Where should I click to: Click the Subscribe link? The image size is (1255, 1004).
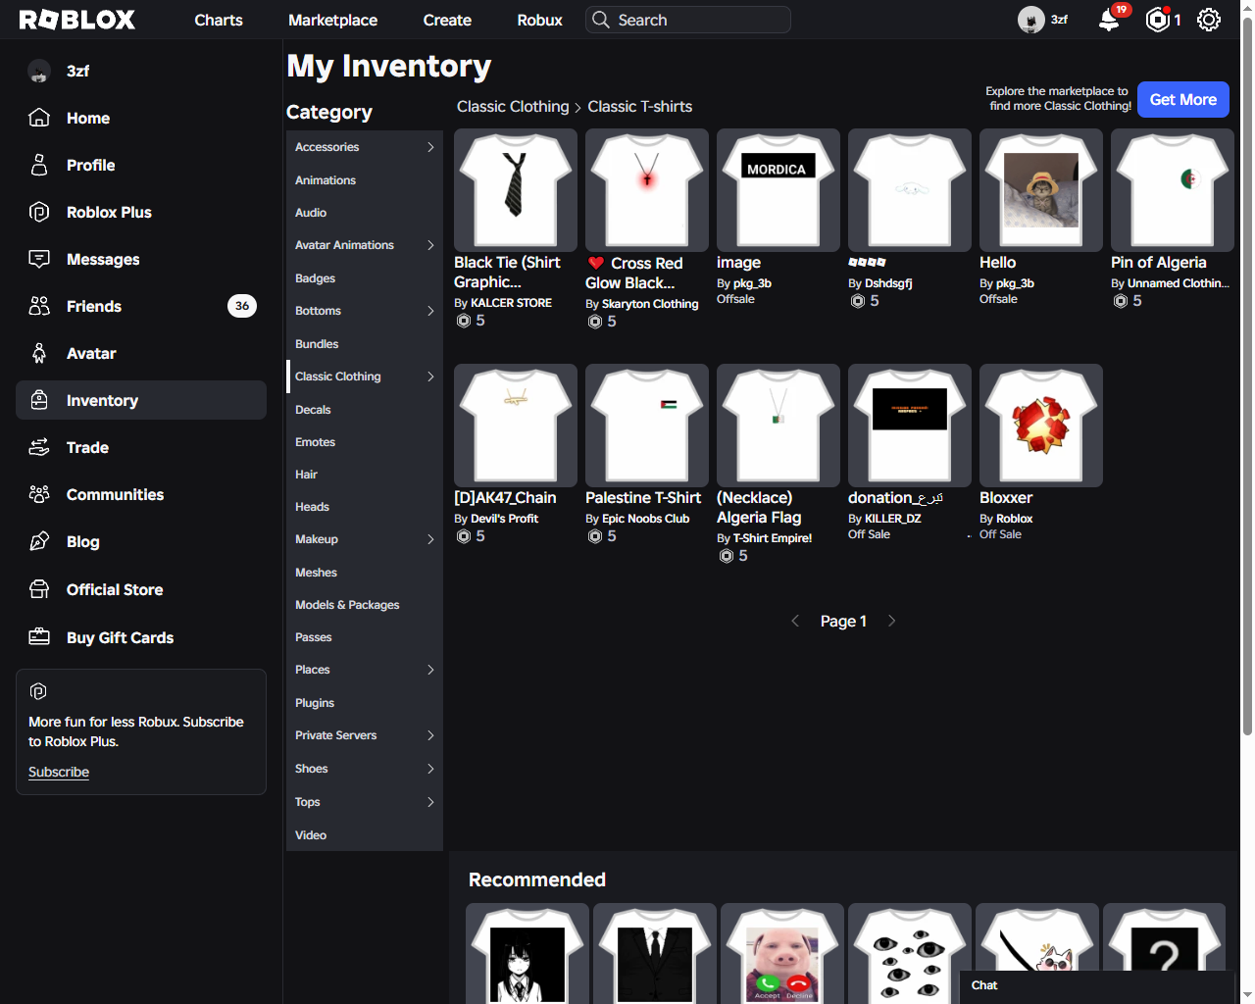click(59, 772)
